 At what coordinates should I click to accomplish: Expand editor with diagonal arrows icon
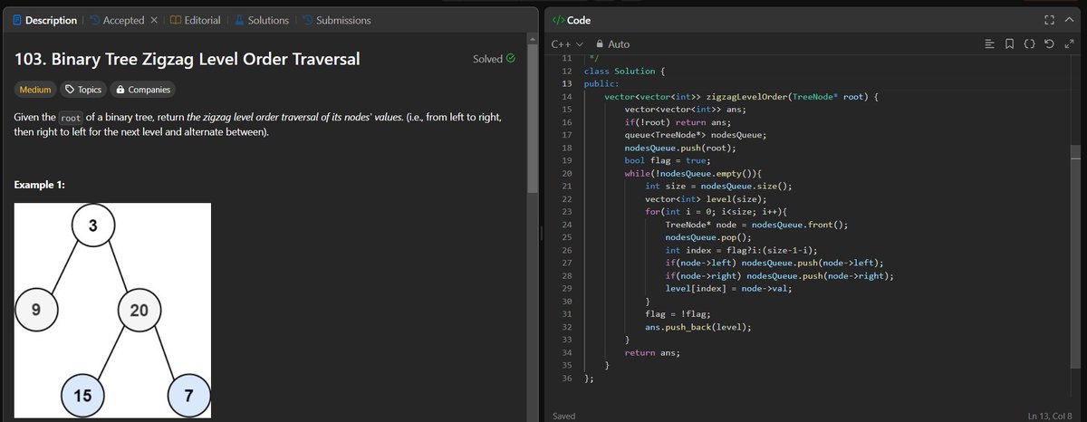click(x=1069, y=43)
